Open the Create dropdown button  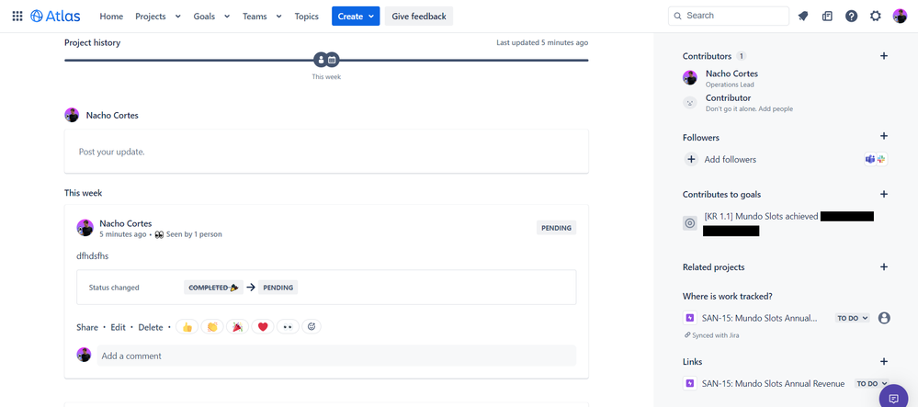coord(356,17)
